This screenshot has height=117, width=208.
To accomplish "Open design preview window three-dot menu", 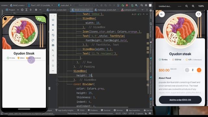I will click(x=179, y=6).
